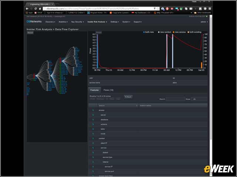Viewport: 237px width, 177px height.
Task: Open the Show entries count dropdown
Action: [x=199, y=99]
